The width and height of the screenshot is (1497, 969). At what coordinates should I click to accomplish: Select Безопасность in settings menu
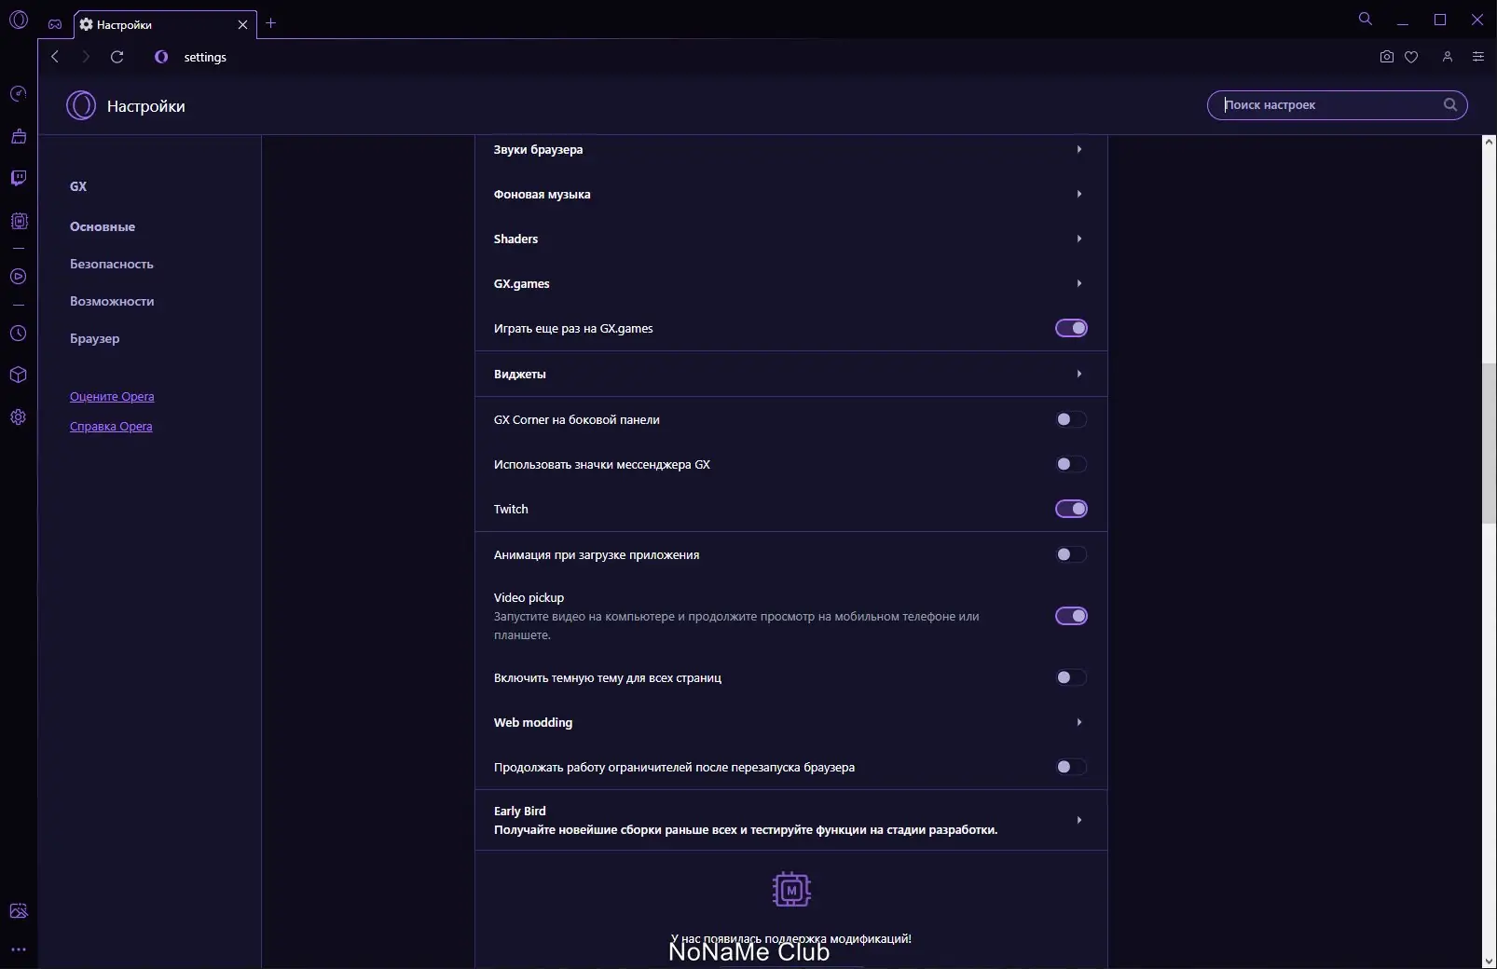pos(112,264)
